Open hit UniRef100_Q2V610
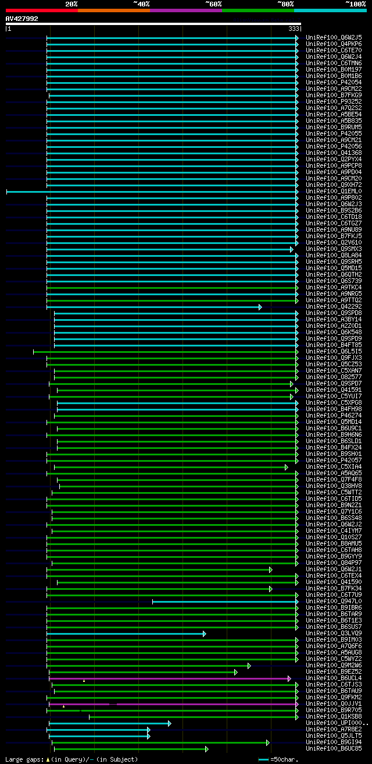 coord(334,242)
